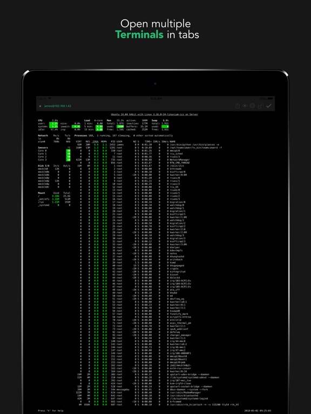Click the Disk I/O section heading
Viewport: 311px width, 414px height.
coord(44,166)
